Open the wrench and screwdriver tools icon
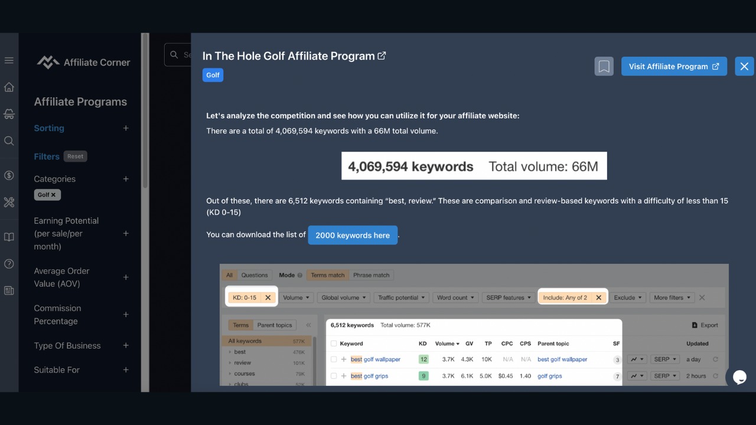 pos(9,202)
